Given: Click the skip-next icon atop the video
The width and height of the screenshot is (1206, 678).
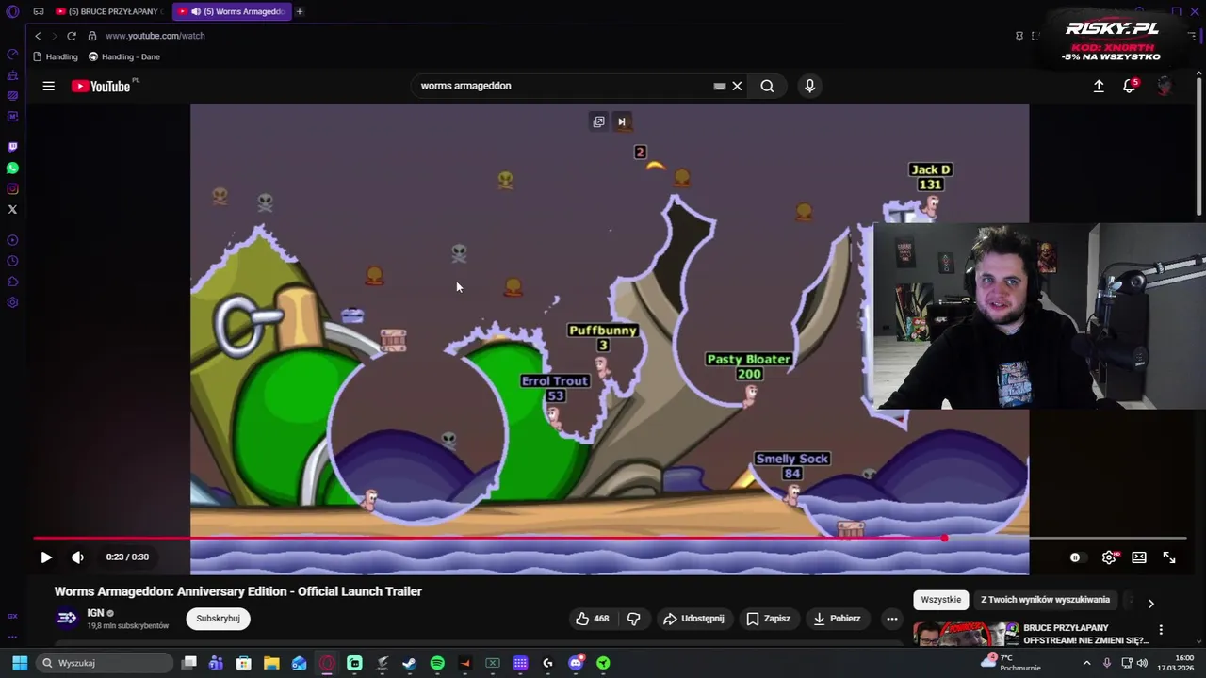Looking at the screenshot, I should click(621, 121).
